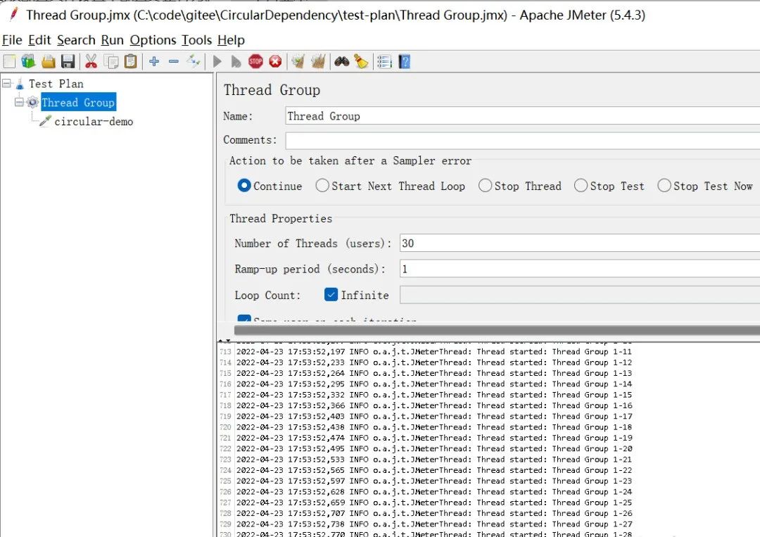The image size is (760, 537).
Task: Click the Loop Count value field
Action: click(x=580, y=295)
